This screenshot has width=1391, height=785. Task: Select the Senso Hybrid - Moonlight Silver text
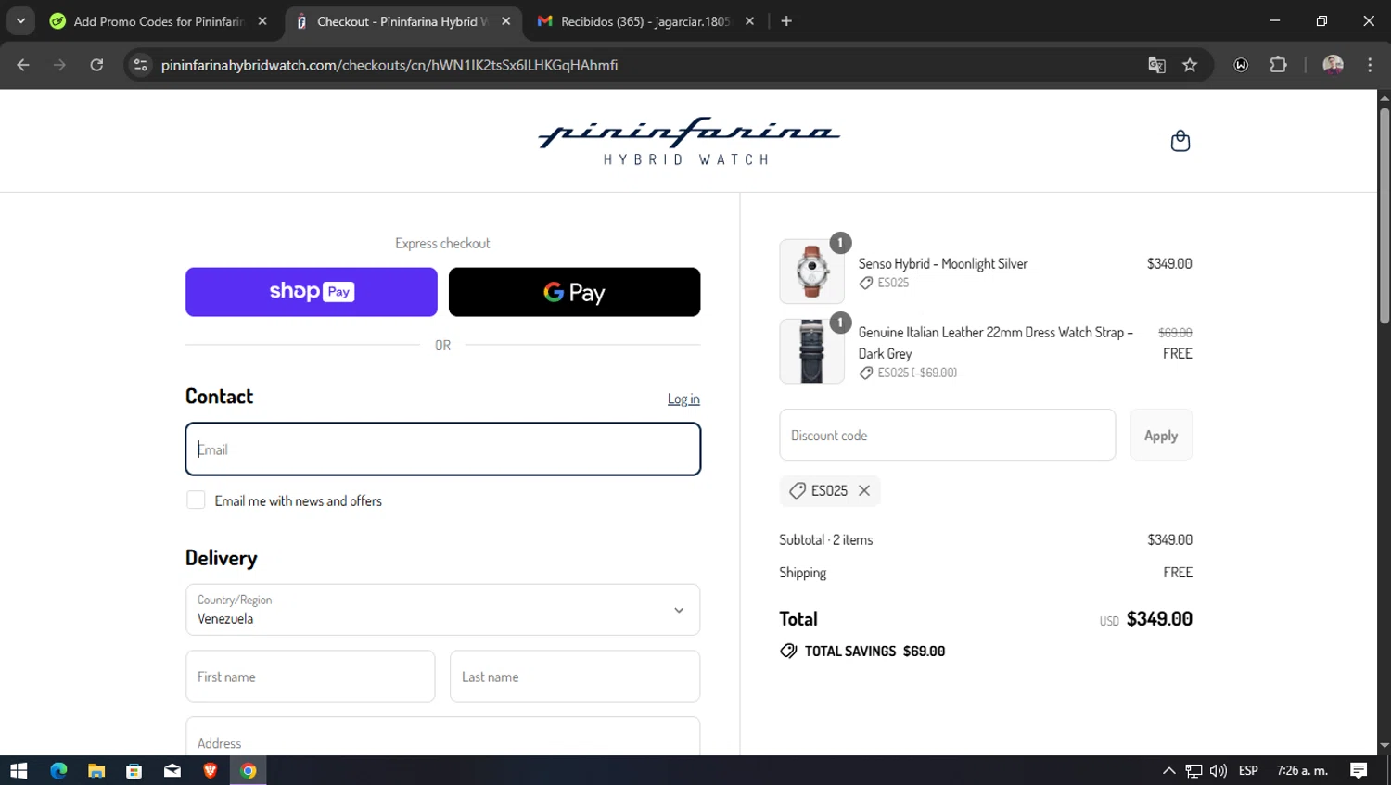[x=943, y=264]
